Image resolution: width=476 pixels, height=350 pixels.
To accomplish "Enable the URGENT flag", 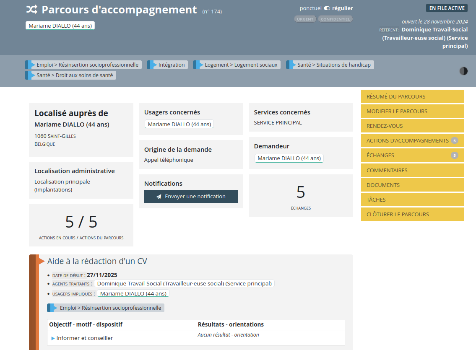I will 305,19.
